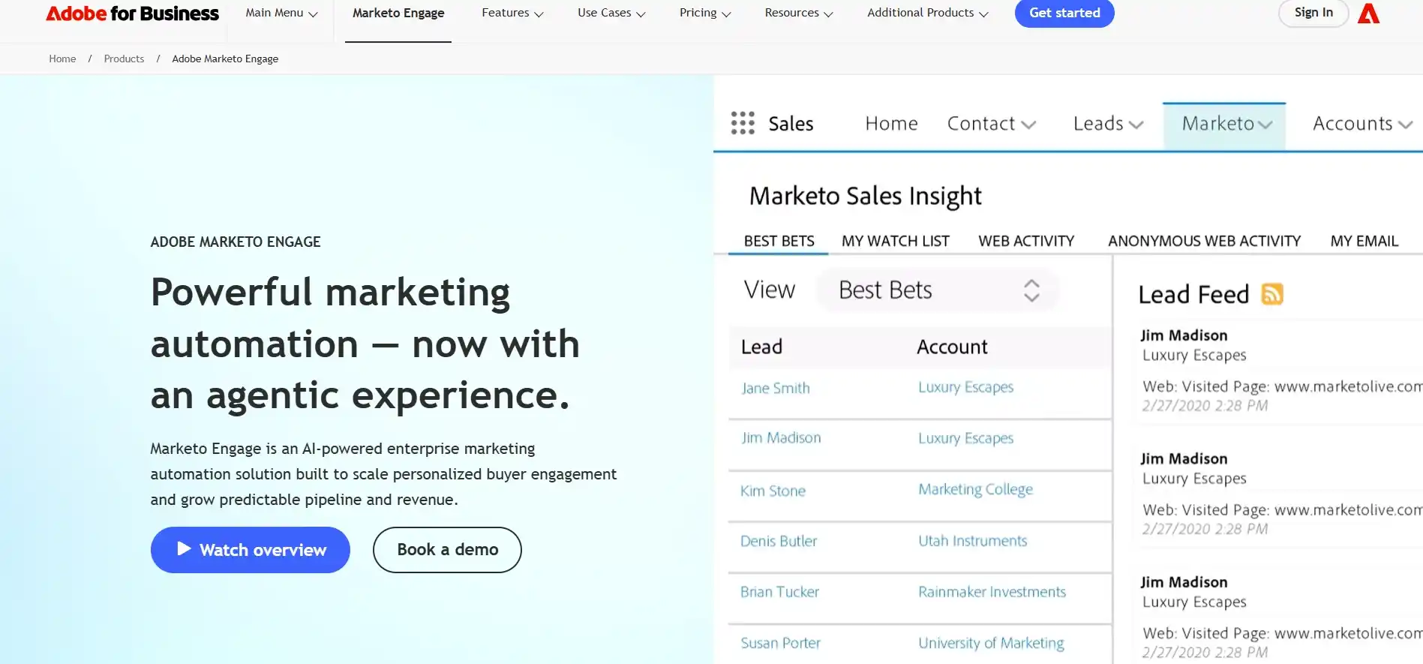
Task: Expand the Resources menu
Action: pos(799,13)
